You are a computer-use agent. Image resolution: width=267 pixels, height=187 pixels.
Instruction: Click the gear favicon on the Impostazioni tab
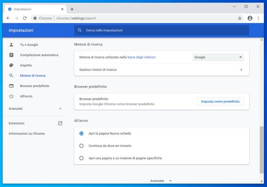(10, 9)
